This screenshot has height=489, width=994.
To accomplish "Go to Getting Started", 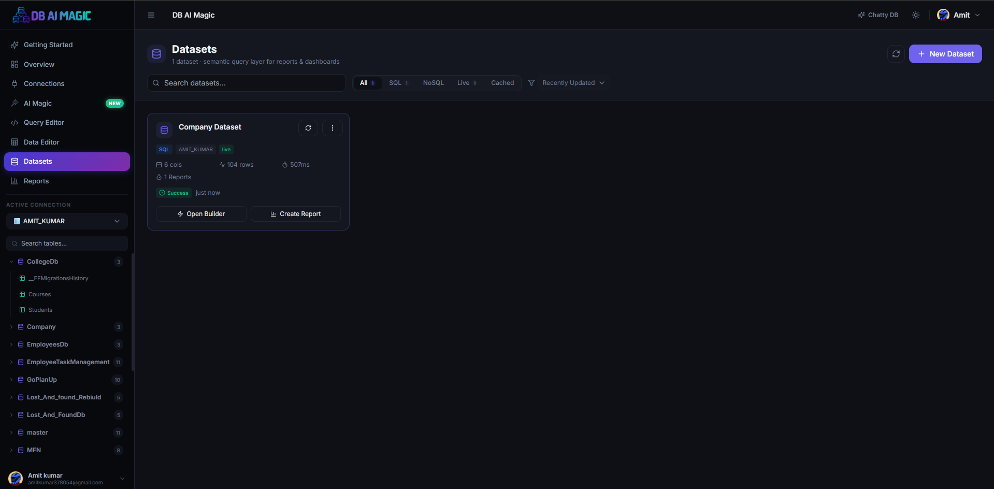I will [67, 45].
